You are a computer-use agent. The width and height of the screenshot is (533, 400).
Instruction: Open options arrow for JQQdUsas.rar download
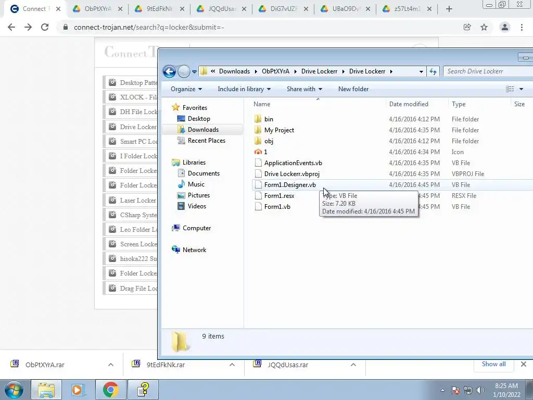pos(353,365)
